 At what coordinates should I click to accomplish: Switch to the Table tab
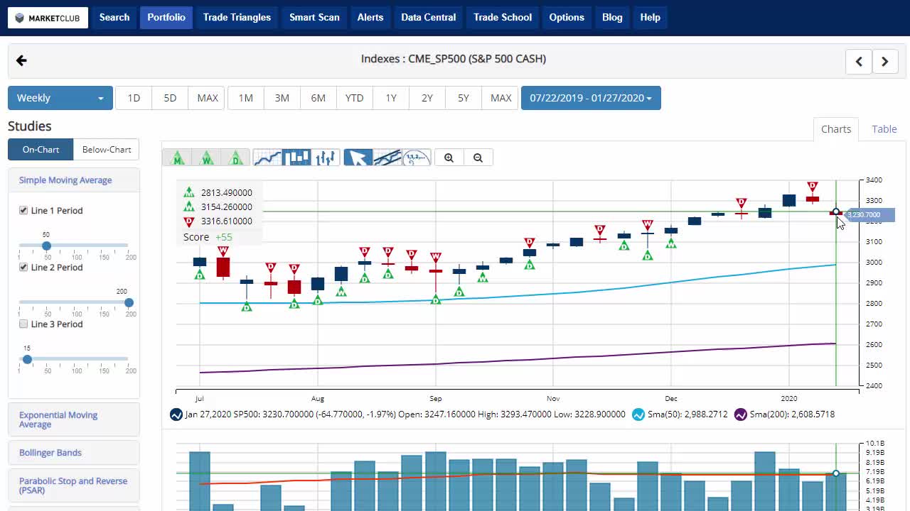(884, 129)
